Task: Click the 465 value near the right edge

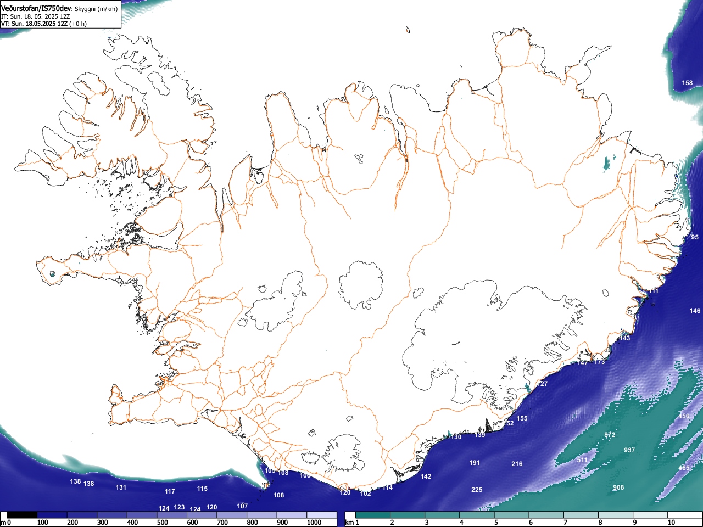Action: [x=684, y=468]
